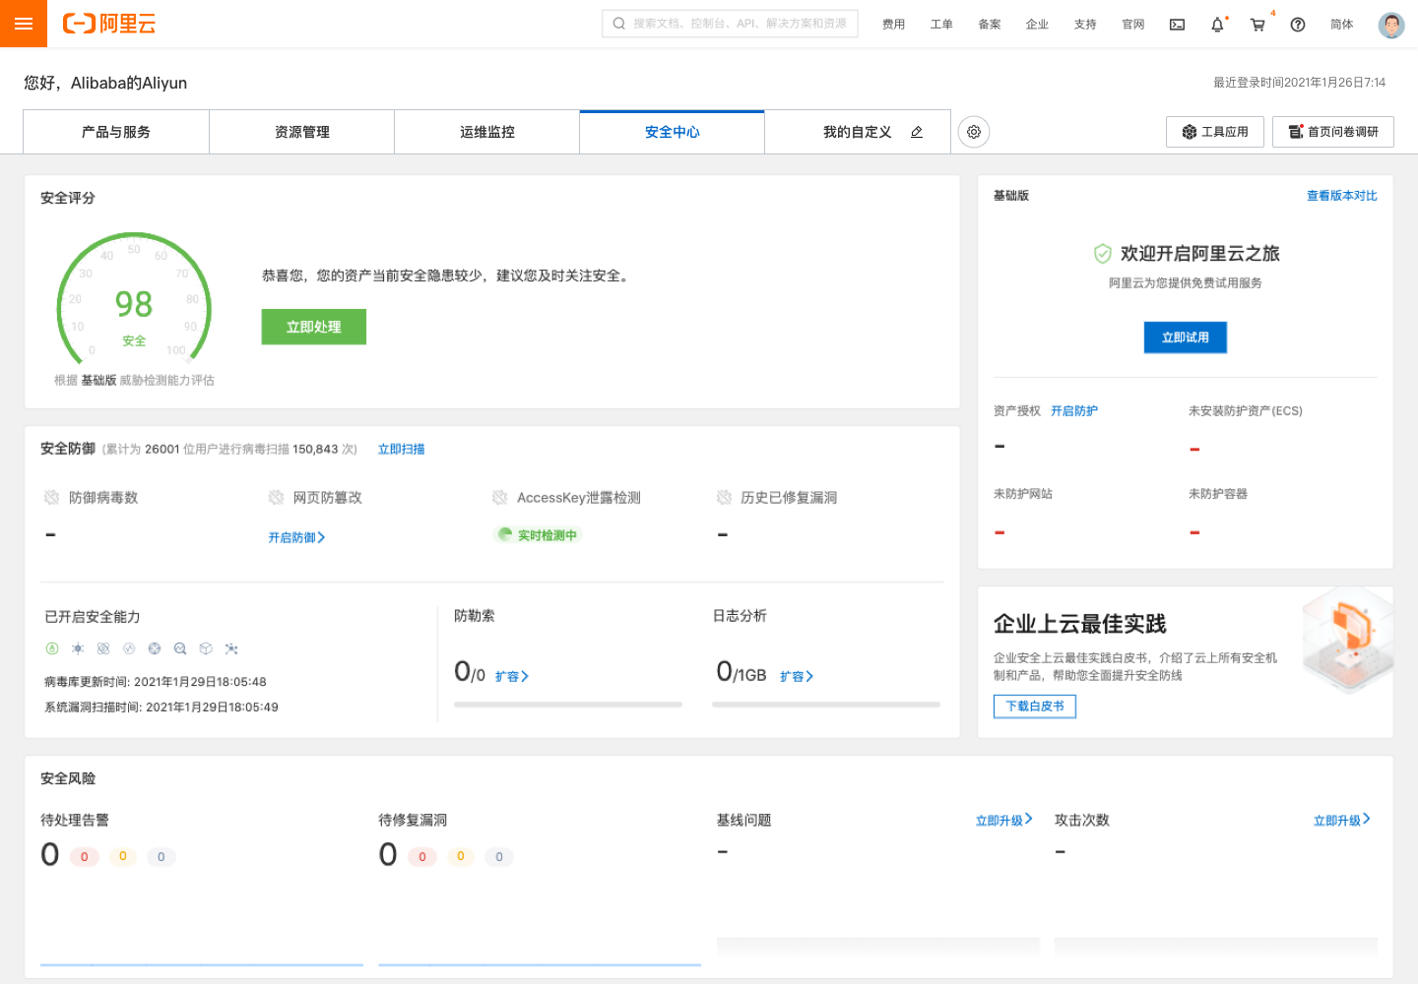
Task: Click 扩容 beside 日志分析 quota
Action: [797, 677]
